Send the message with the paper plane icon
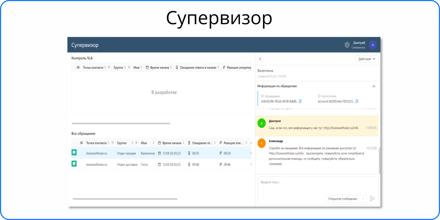The height and width of the screenshot is (220, 440). pos(373,198)
